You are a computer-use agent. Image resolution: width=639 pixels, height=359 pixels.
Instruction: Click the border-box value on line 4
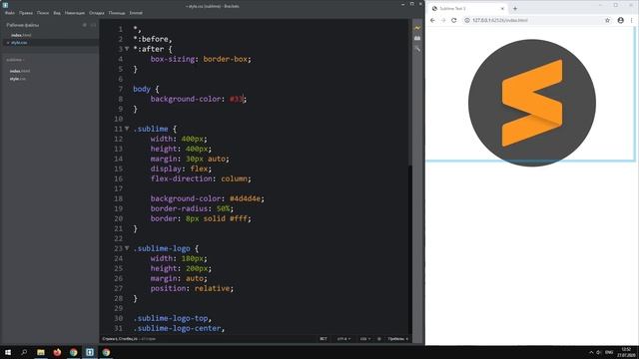[225, 59]
